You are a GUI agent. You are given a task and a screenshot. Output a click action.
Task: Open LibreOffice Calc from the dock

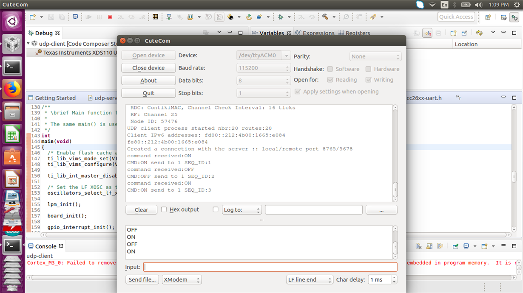click(12, 135)
